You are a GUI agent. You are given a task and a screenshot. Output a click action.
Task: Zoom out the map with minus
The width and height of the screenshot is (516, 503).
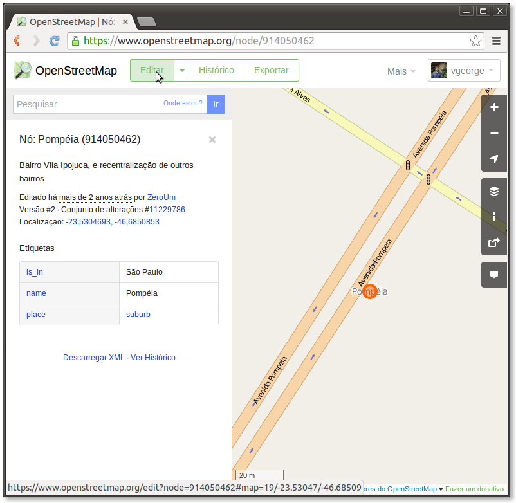click(494, 133)
